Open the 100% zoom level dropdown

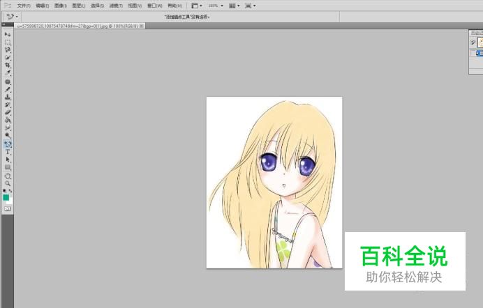click(216, 6)
